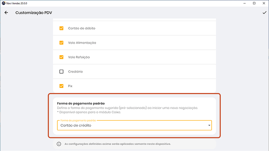Click the dropdown arrow of payment combo box
Screen dimensions: 269x151
pyautogui.click(x=209, y=125)
